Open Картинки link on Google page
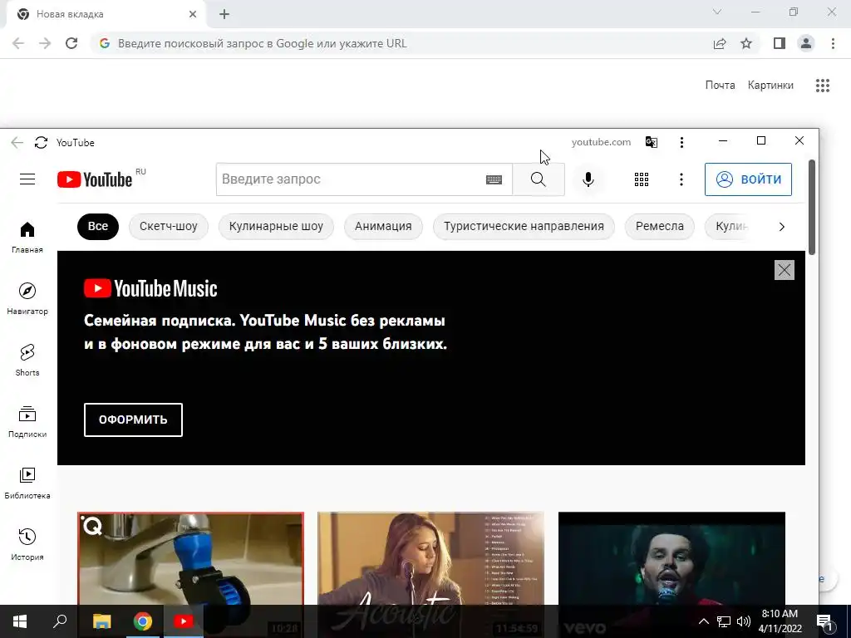The width and height of the screenshot is (851, 638). [x=770, y=86]
